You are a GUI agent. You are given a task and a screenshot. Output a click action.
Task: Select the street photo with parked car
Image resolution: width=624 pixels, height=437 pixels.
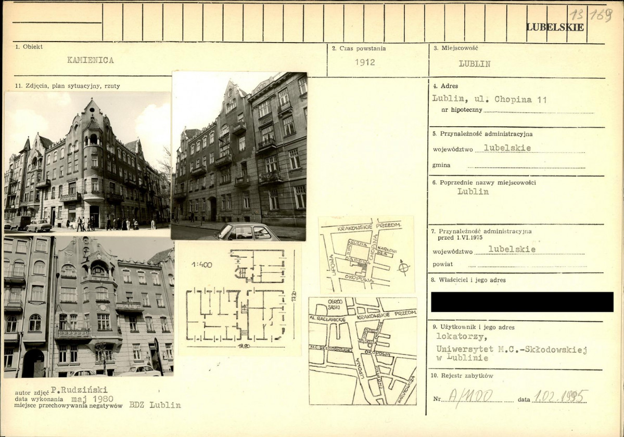pos(239,156)
